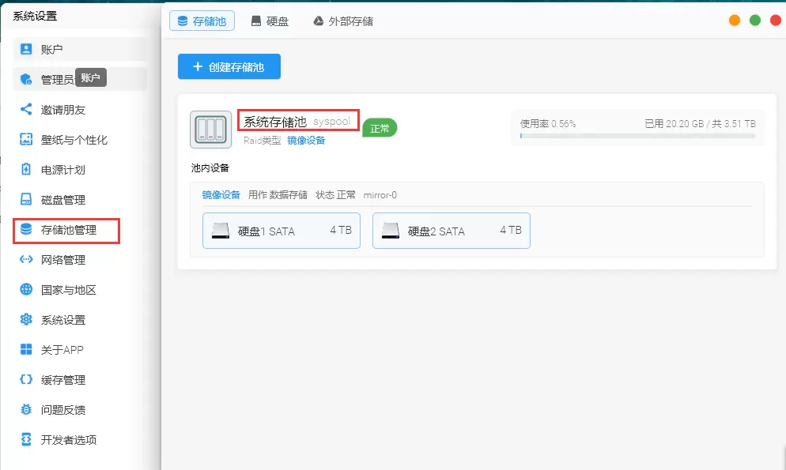
Task: Click the green 正常 status badge
Action: click(380, 128)
